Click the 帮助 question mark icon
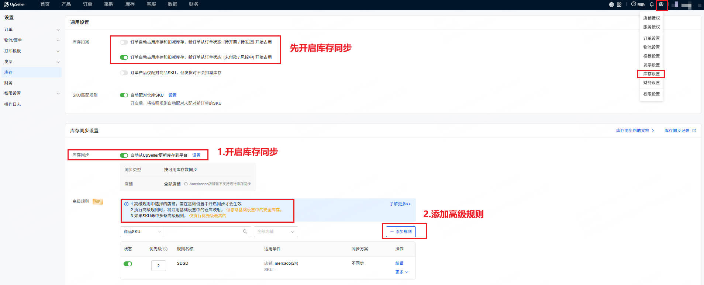Screen dimensions: 704x285 [634, 4]
